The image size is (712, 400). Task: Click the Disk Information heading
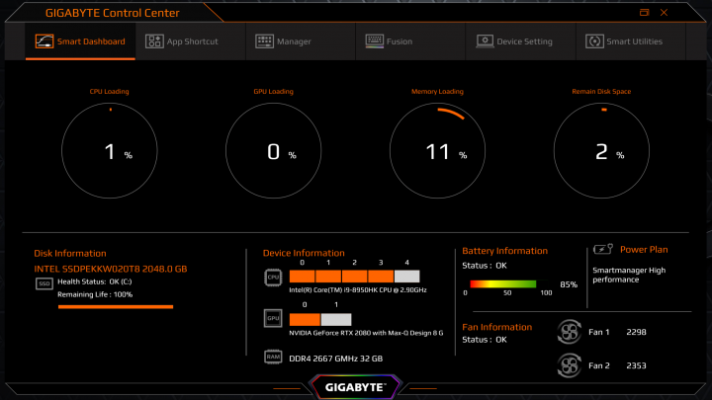coord(70,254)
